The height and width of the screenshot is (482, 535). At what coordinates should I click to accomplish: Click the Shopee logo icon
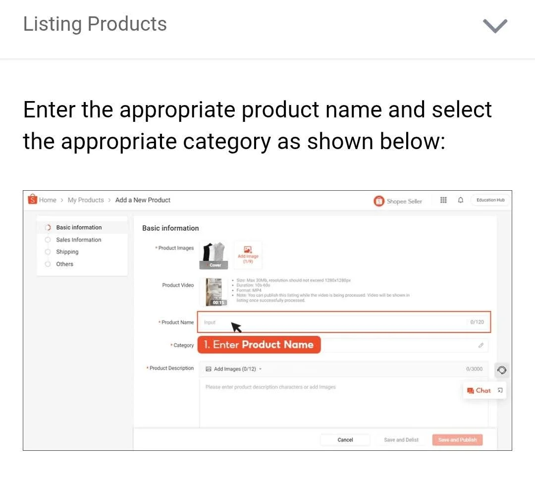click(33, 200)
